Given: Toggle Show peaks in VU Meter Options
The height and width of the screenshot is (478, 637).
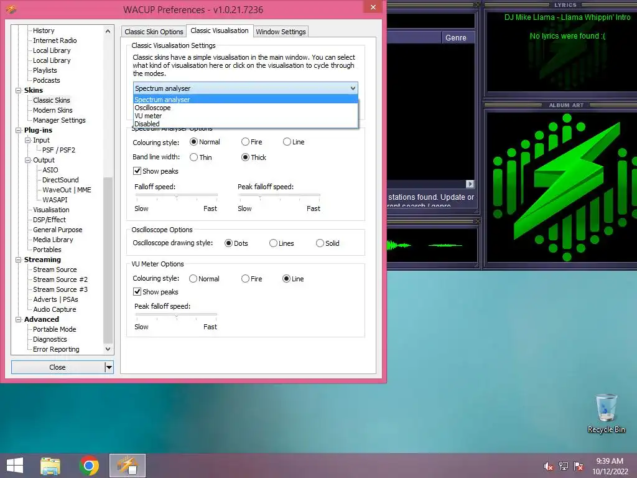Looking at the screenshot, I should point(156,292).
